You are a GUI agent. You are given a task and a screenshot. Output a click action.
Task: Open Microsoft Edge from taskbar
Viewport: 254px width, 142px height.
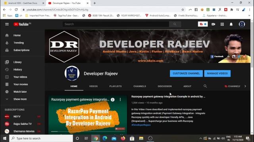point(105,138)
